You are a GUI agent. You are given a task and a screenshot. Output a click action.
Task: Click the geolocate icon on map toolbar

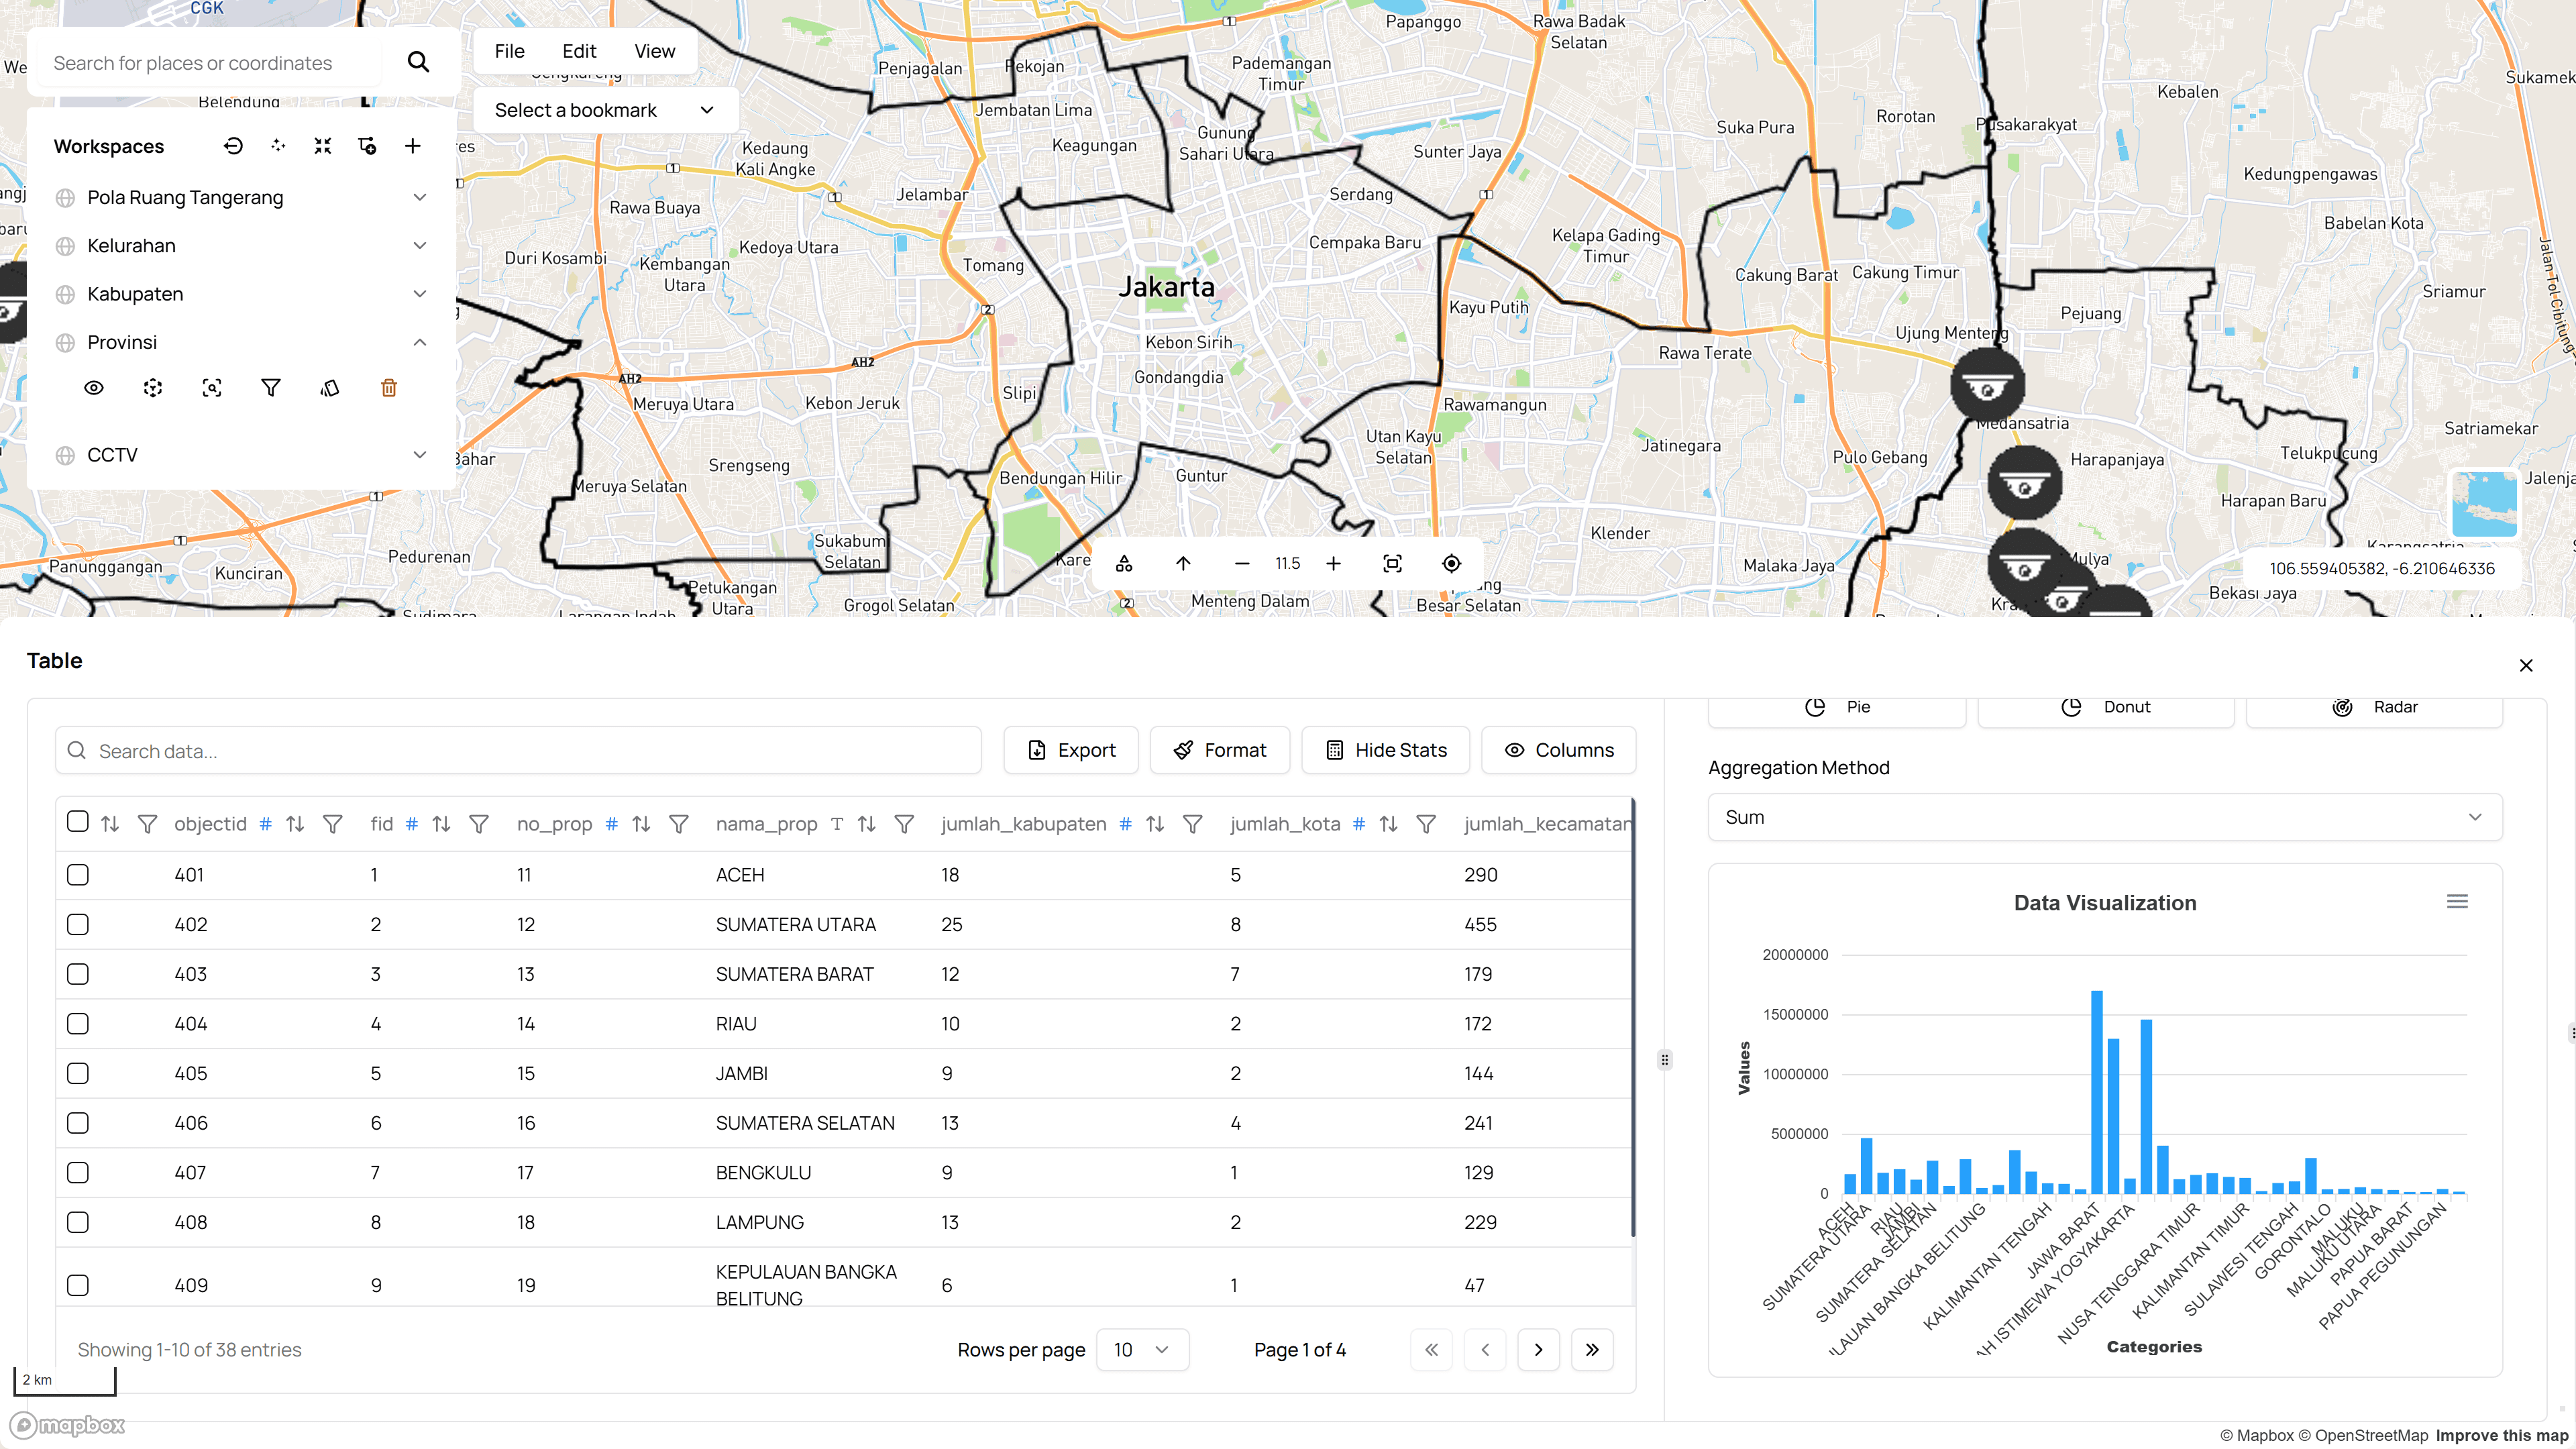click(1451, 563)
